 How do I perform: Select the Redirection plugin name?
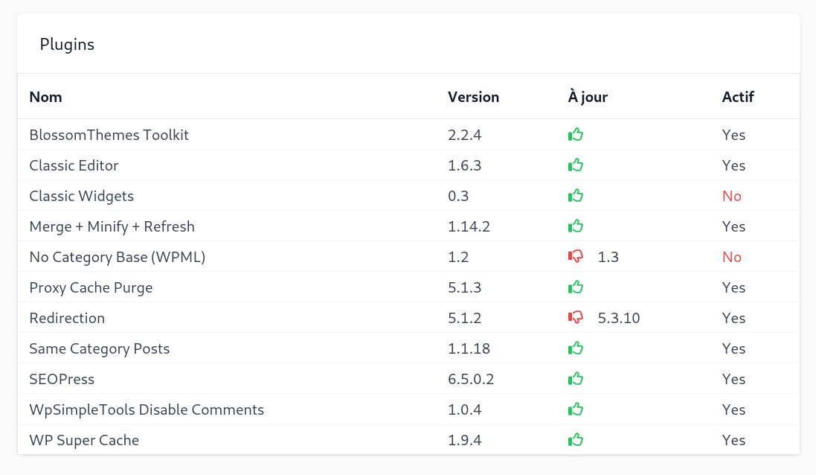67,318
